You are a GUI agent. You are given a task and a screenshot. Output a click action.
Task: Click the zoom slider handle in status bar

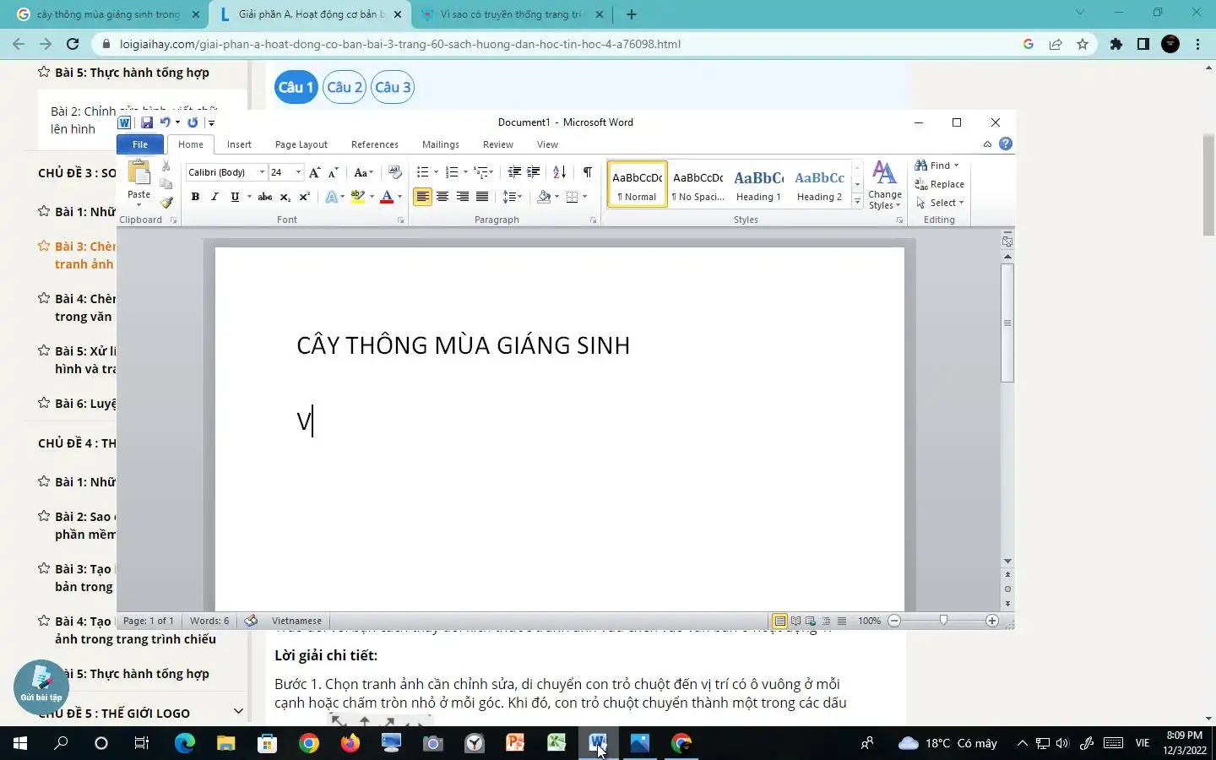(943, 621)
